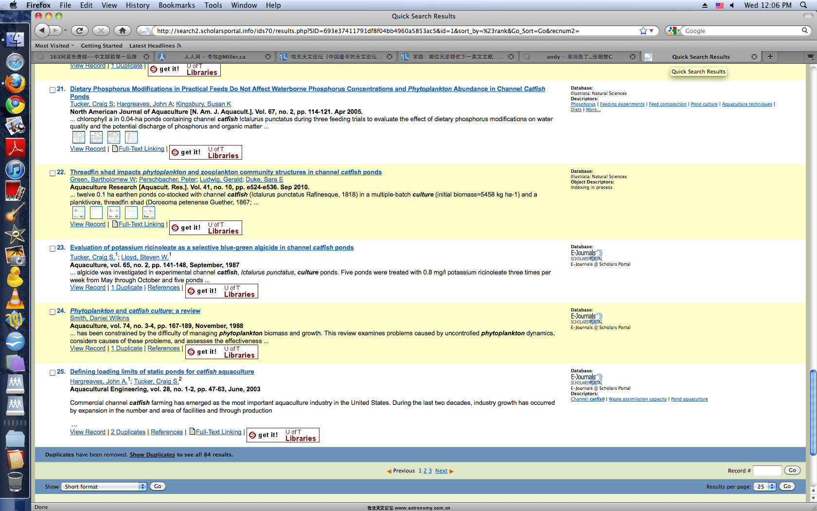Open the Spotlight search icon in menu bar

click(x=803, y=5)
